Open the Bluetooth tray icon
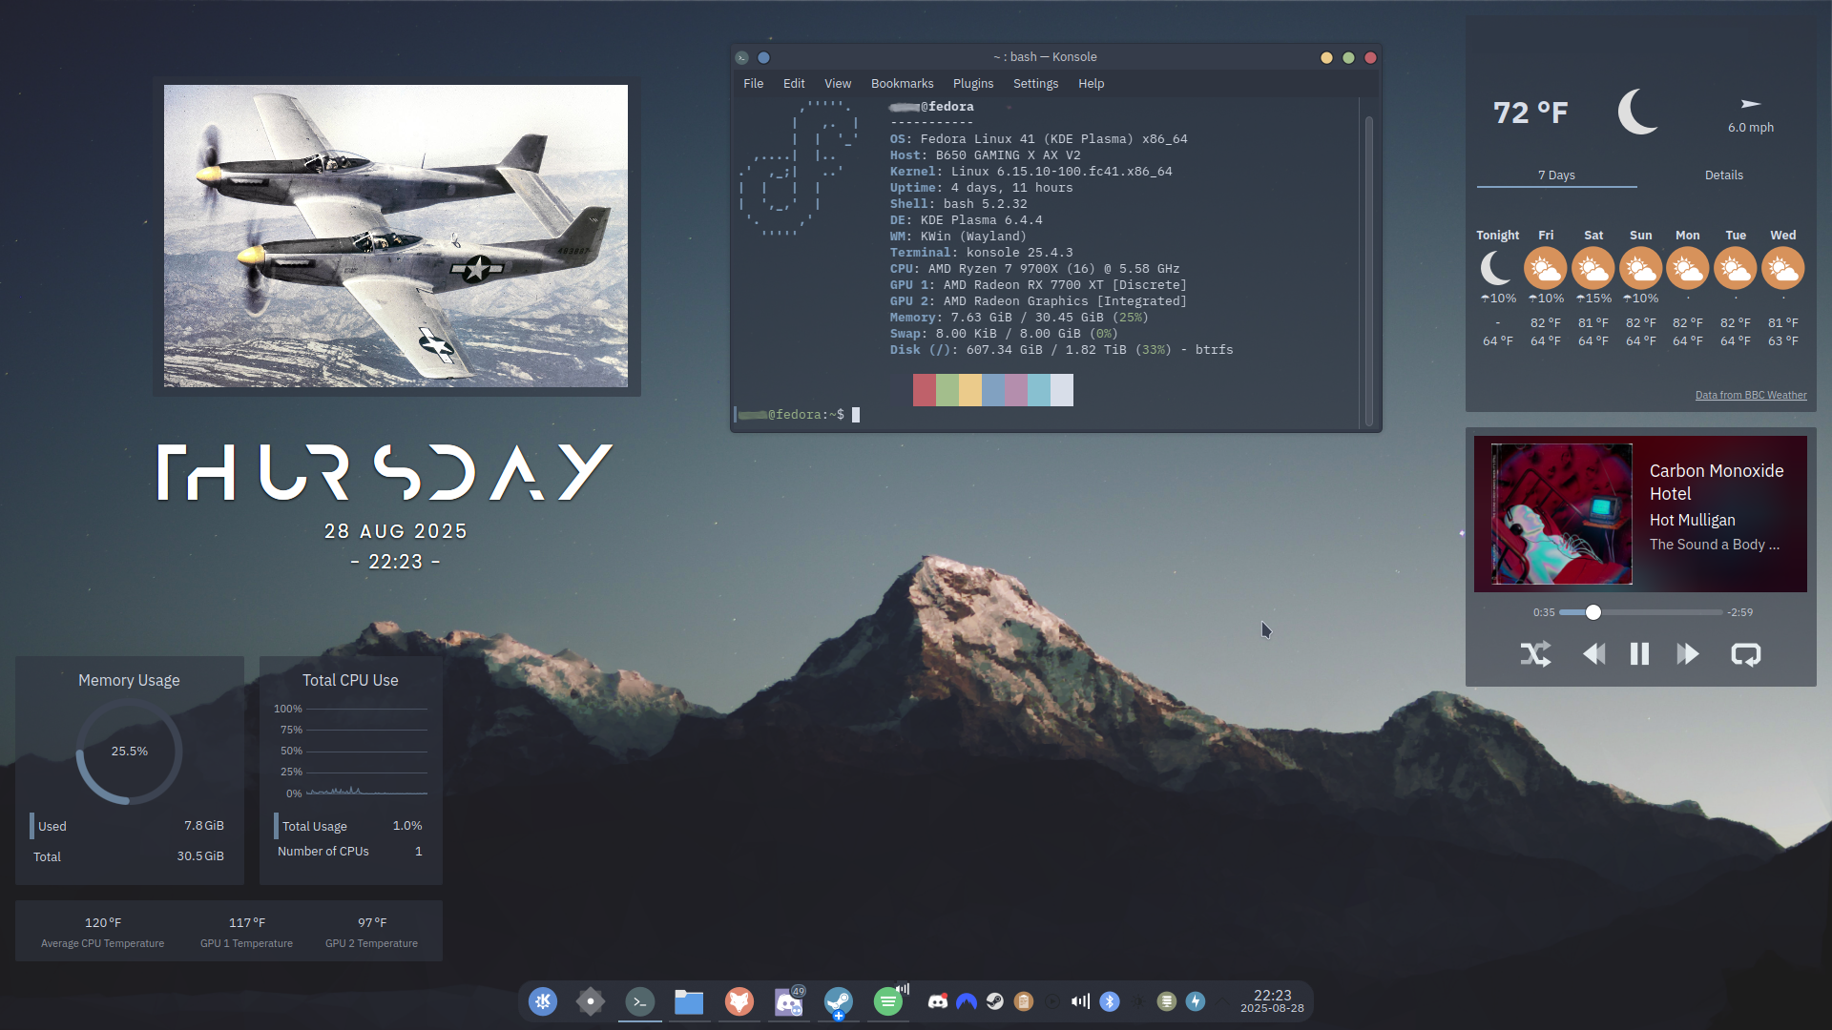1832x1030 pixels. [1110, 1001]
